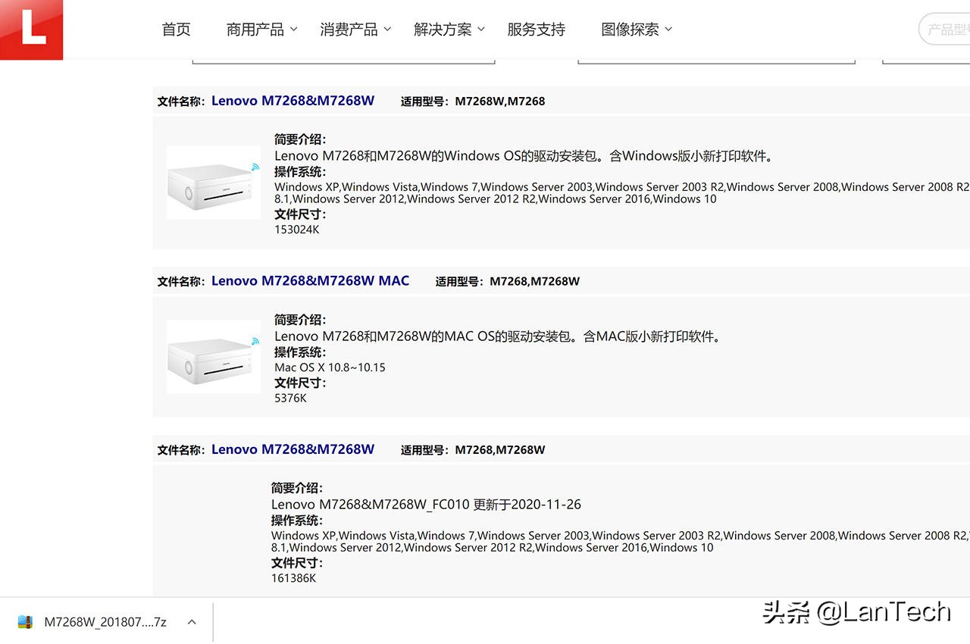Screen dimensions: 970x644
Task: Click the 消费产品 menu label
Action: (x=349, y=29)
